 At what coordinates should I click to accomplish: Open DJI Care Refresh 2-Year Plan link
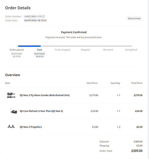[x=41, y=111]
